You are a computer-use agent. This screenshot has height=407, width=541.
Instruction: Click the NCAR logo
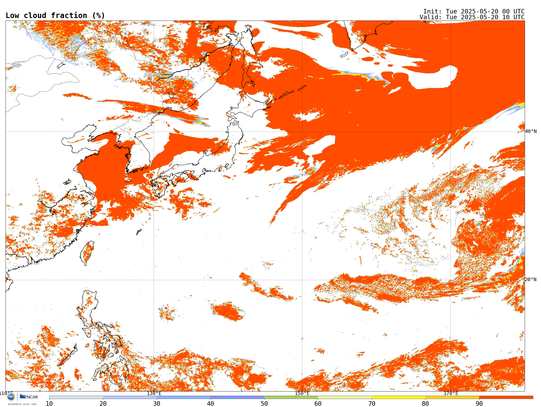(x=29, y=396)
